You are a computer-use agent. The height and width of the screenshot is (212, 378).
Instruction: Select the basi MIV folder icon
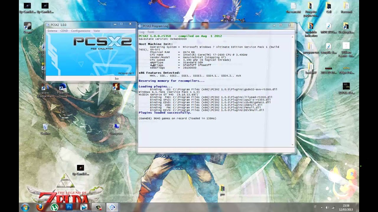[310, 69]
